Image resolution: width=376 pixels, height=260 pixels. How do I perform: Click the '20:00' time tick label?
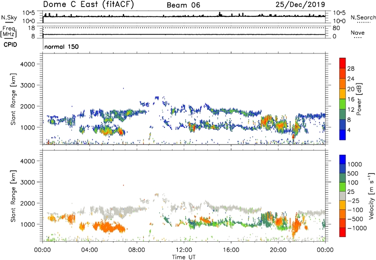coord(278,250)
